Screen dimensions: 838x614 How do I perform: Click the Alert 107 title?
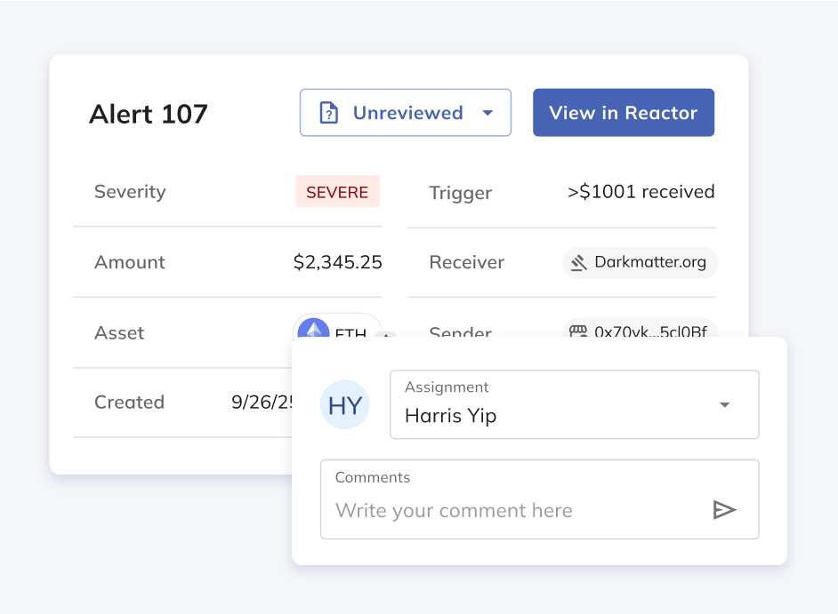[x=149, y=114]
